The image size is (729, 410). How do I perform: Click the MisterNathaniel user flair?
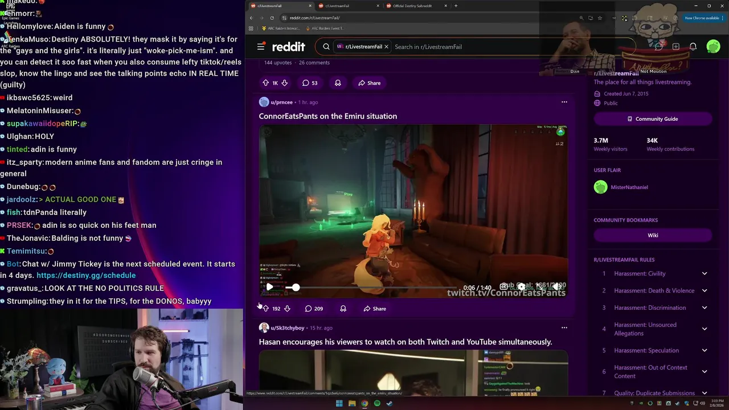coord(629,187)
